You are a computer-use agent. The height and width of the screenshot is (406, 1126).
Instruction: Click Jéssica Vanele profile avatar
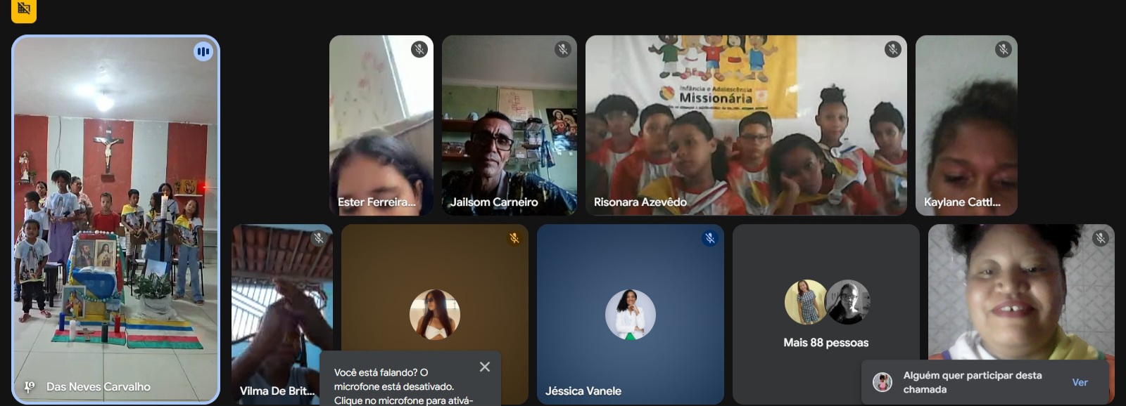tap(631, 315)
